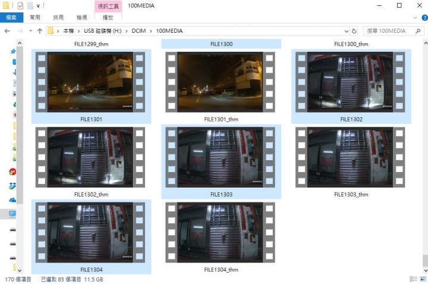Click 100MEDIA in the address breadcrumb

(x=169, y=31)
